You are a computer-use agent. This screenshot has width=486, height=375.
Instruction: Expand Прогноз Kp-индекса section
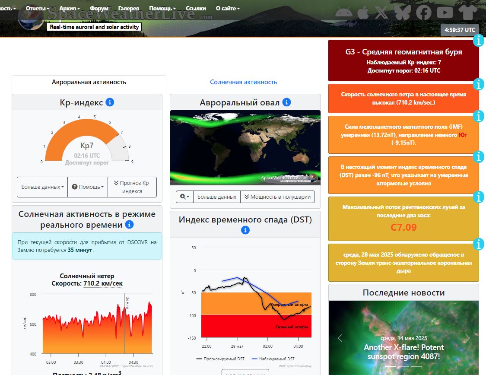click(132, 187)
